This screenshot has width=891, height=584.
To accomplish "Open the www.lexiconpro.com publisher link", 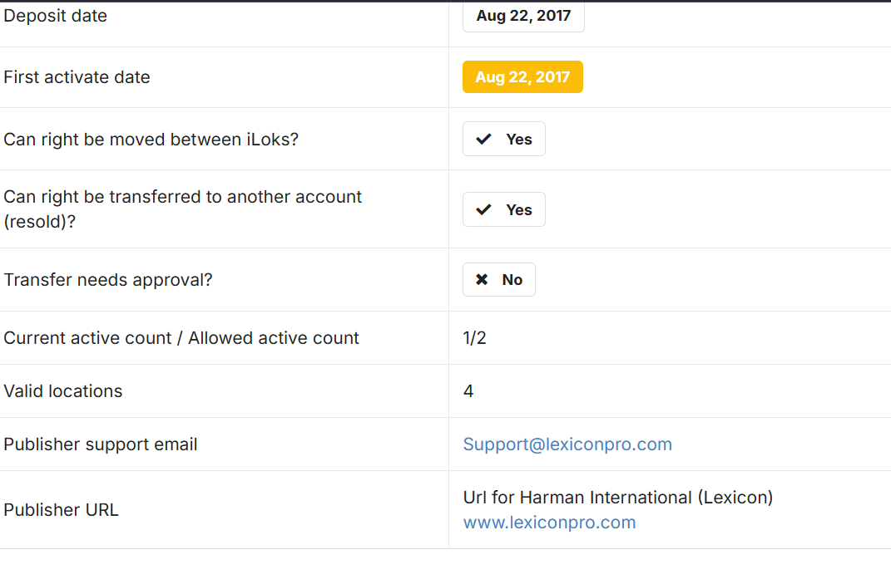I will coord(549,523).
